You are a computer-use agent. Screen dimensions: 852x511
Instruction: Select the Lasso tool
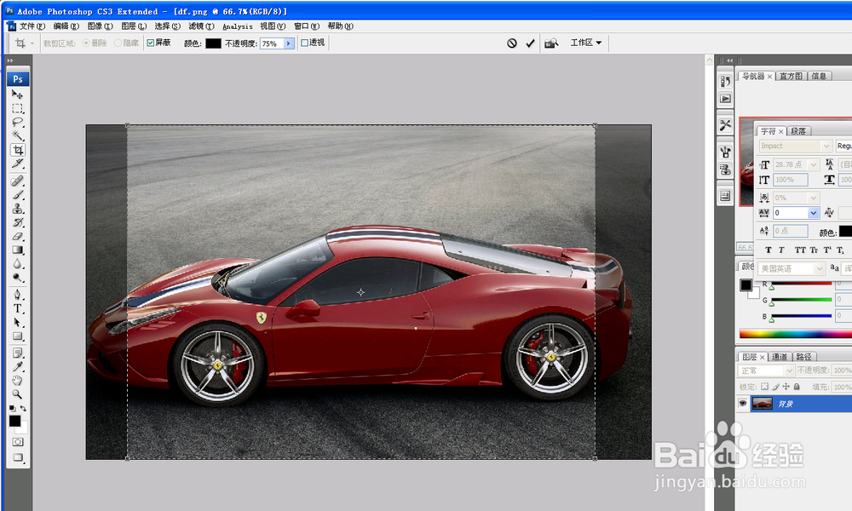tap(17, 122)
